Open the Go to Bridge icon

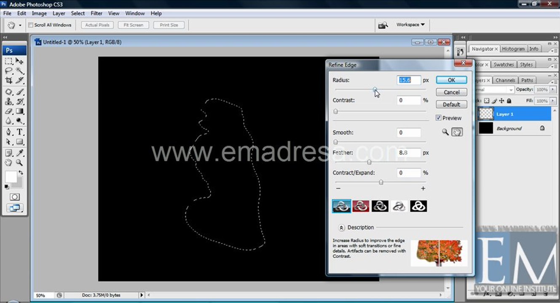pyautogui.click(x=383, y=25)
